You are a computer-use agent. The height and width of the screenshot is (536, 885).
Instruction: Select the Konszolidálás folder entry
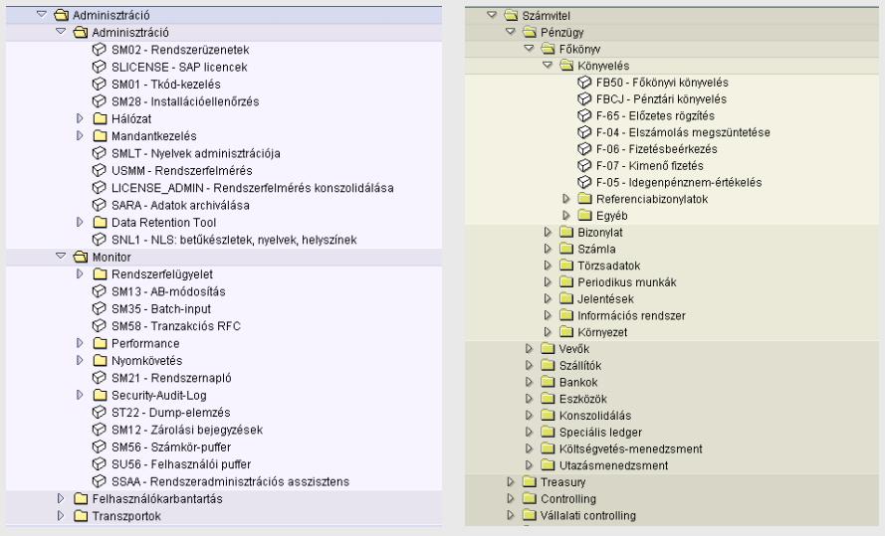(x=595, y=416)
